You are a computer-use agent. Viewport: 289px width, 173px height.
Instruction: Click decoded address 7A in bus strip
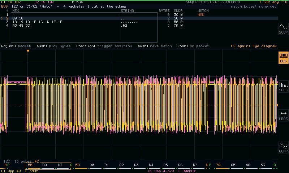[218, 165]
